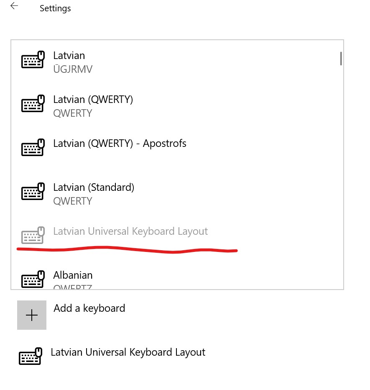This screenshot has height=390, width=370.
Task: Select installed Latvian Universal Keyboard Layout
Action: [x=112, y=356]
